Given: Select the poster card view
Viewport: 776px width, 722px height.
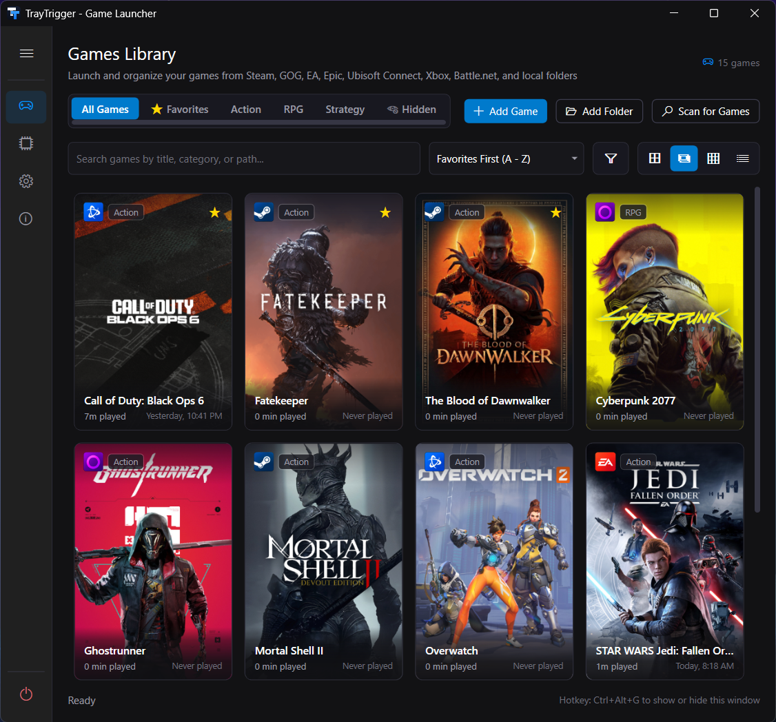Looking at the screenshot, I should (684, 158).
